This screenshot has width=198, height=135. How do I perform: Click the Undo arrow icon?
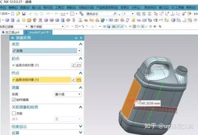pos(48,14)
